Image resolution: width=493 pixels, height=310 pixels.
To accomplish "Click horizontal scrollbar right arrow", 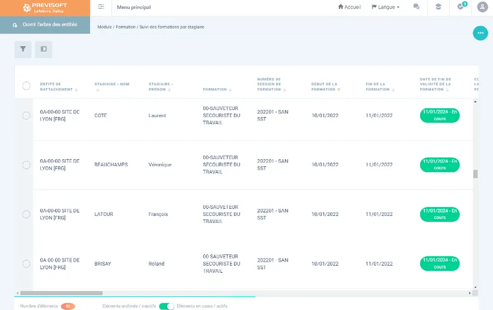I will click(470, 293).
